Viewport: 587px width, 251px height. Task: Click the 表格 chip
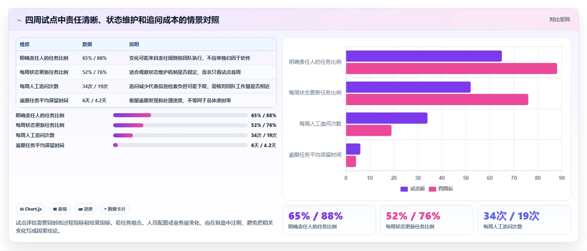60,209
